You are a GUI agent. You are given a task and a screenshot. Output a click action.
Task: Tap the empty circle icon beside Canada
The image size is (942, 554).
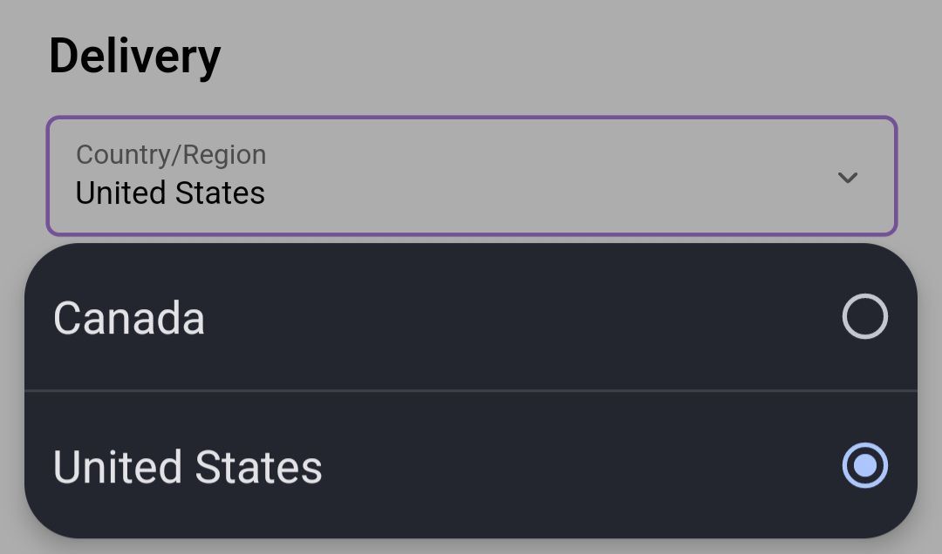coord(864,316)
